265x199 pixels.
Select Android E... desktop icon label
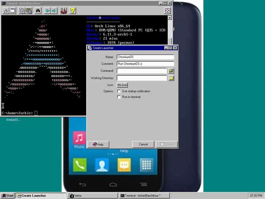tap(13, 120)
